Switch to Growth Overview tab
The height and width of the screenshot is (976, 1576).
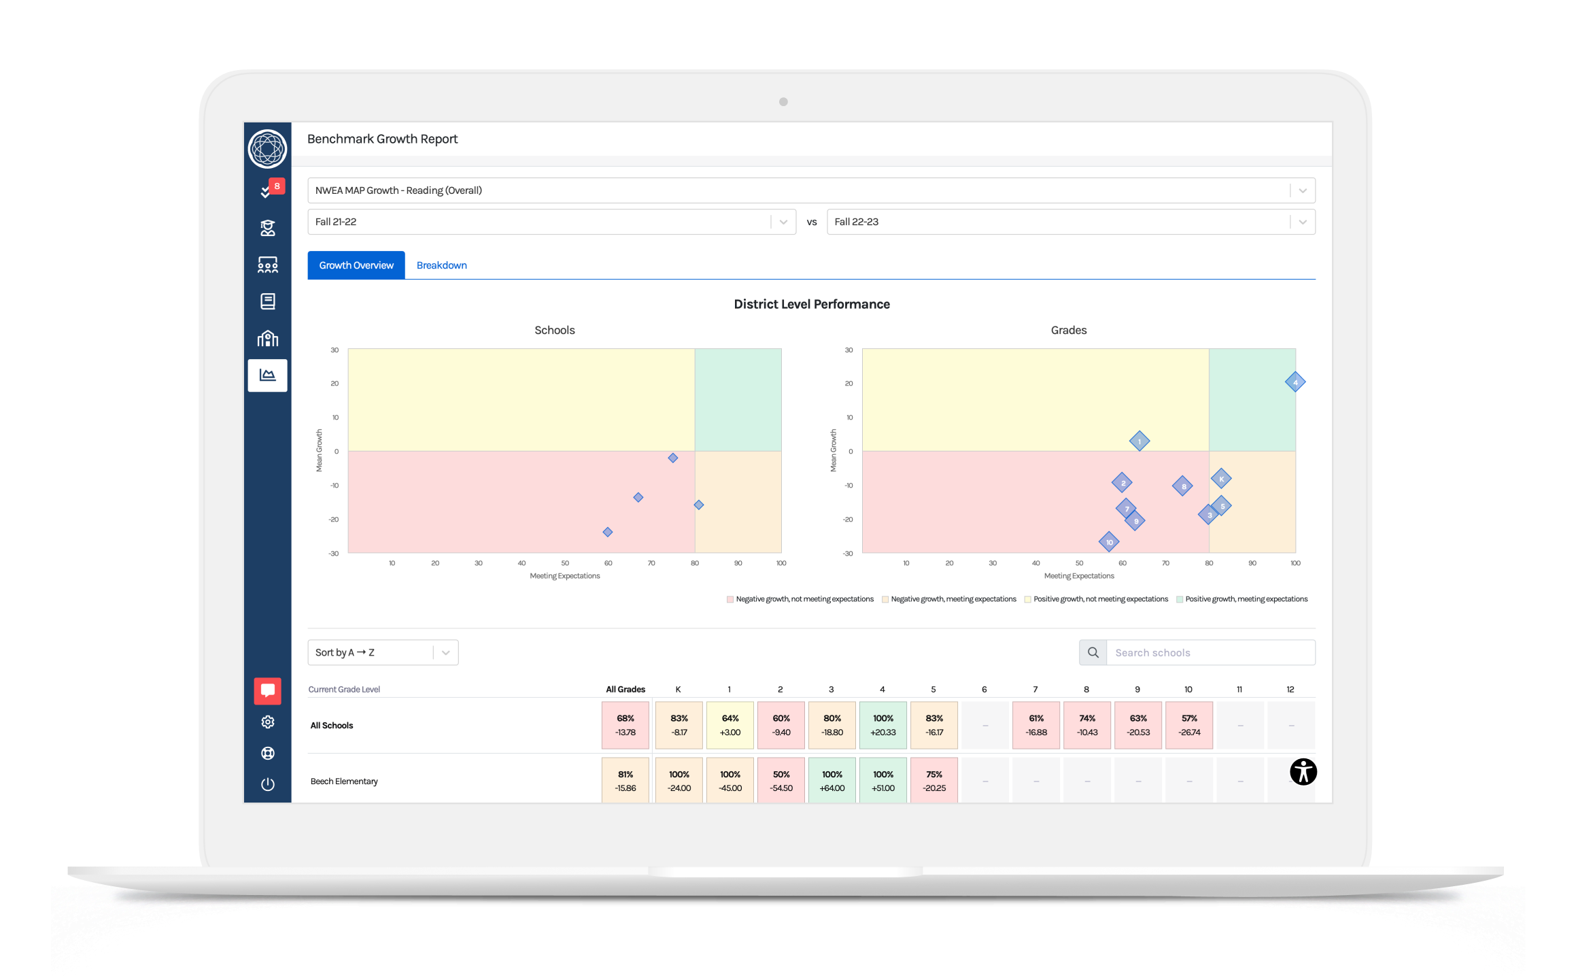[x=356, y=265]
